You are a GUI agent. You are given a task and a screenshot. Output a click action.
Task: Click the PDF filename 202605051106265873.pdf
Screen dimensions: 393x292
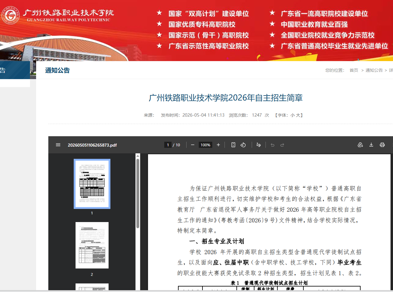tap(92, 145)
